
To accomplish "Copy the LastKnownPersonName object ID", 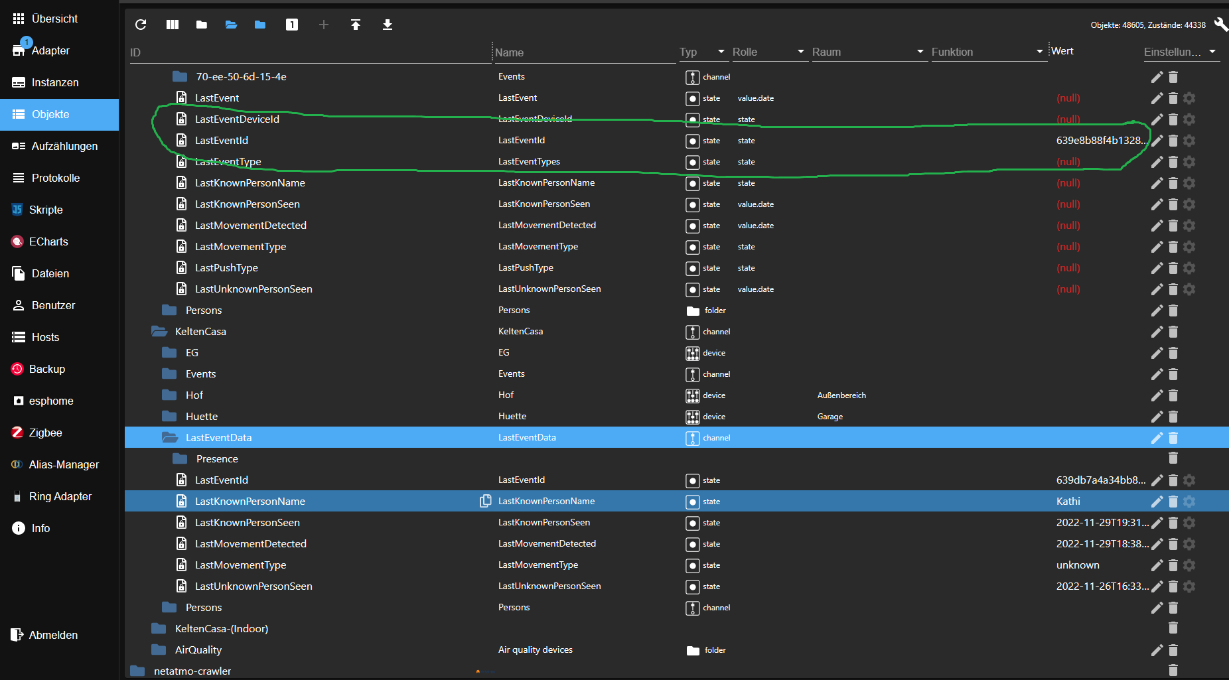I will [x=485, y=502].
